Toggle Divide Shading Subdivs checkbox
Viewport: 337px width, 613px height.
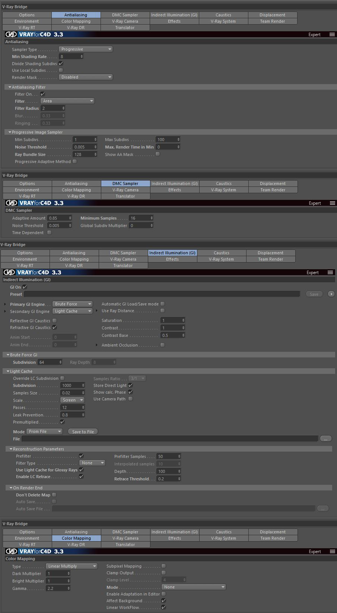(61, 64)
